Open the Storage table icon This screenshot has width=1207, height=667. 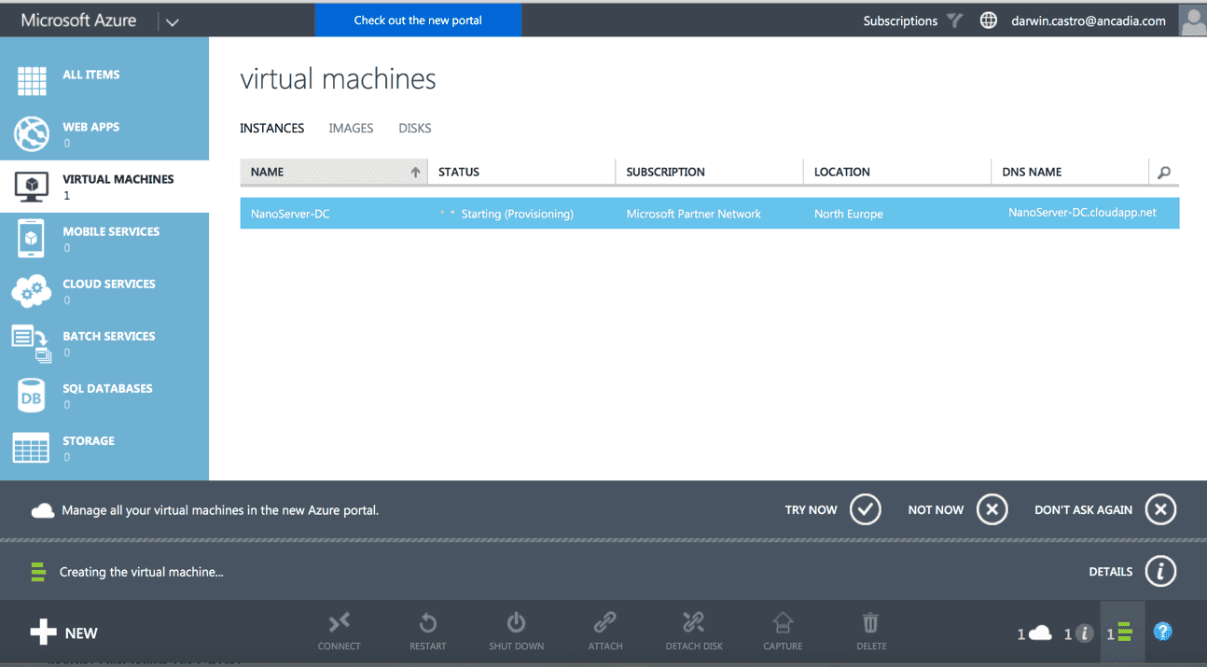pos(31,449)
